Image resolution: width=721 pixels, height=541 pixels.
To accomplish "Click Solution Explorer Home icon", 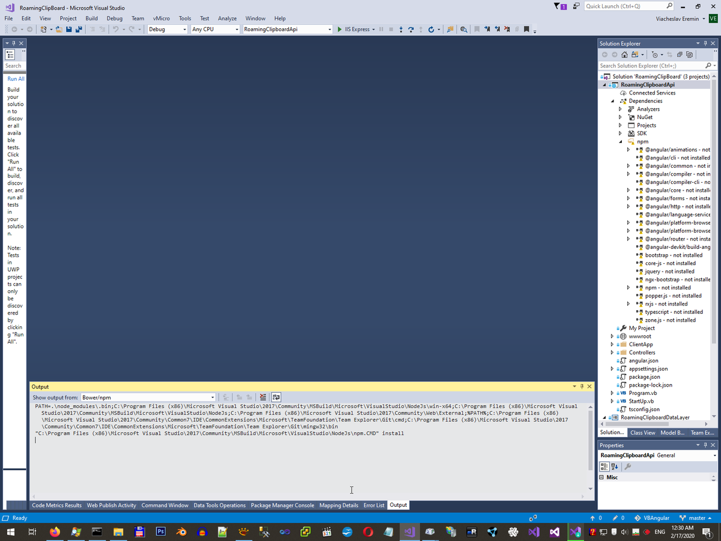I will coord(624,55).
